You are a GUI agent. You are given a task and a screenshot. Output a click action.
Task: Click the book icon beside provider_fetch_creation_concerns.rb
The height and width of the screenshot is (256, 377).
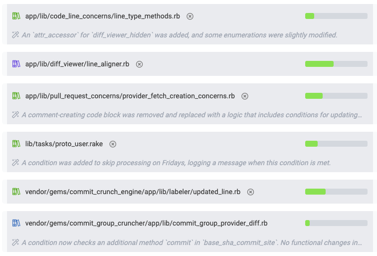click(16, 96)
